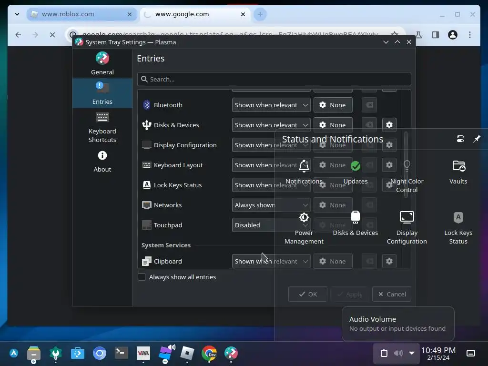The height and width of the screenshot is (366, 488).
Task: Set shortcut for Clipboard entry
Action: pos(333,261)
